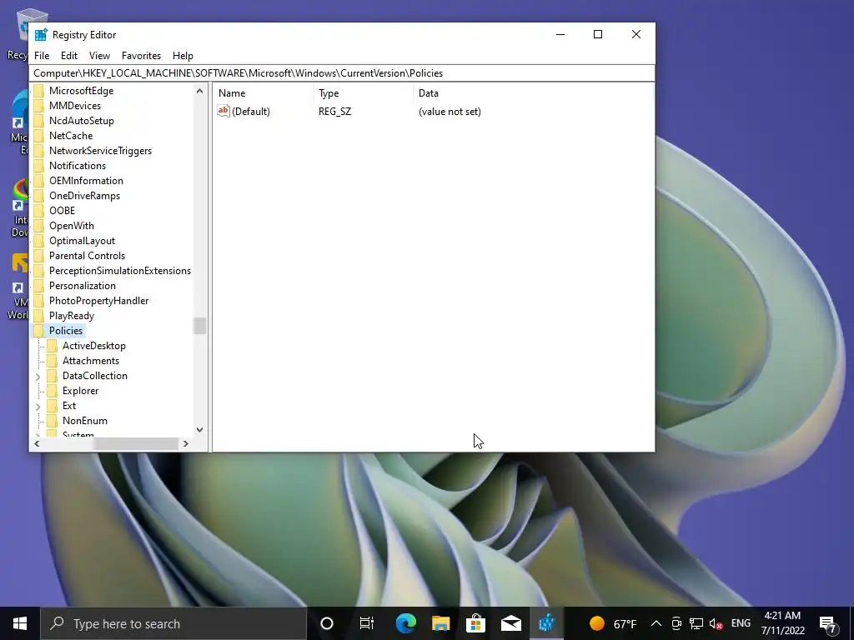Click the registry path address bar

click(x=342, y=73)
